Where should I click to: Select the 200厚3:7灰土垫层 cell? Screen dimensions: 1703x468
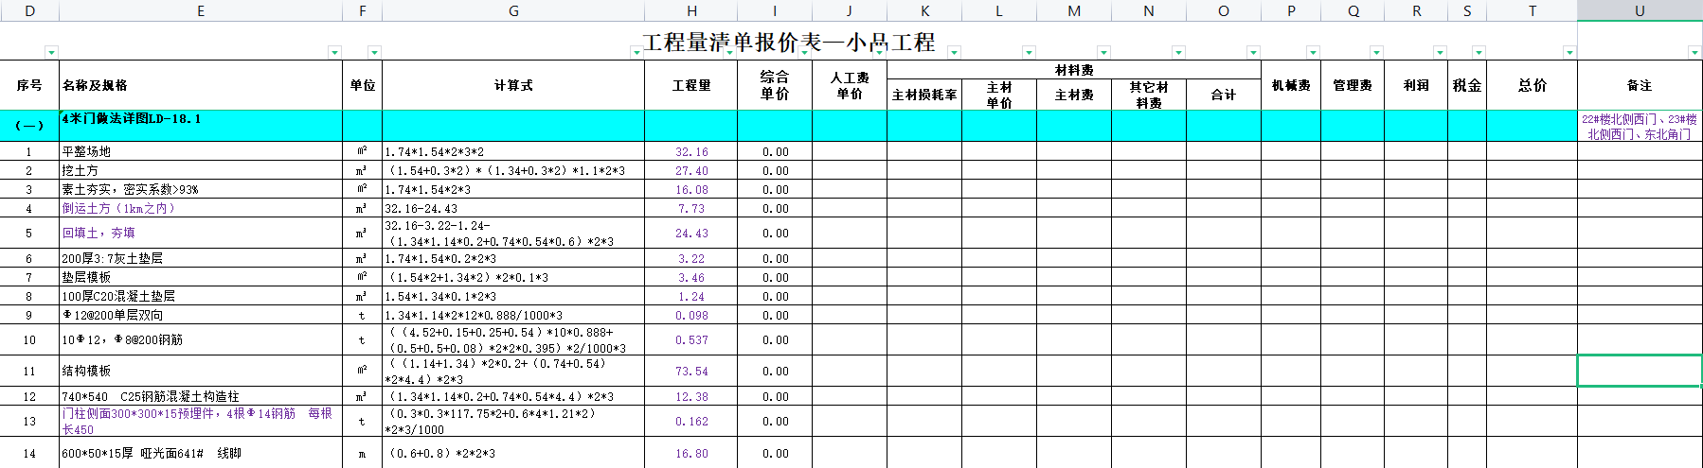(x=201, y=258)
